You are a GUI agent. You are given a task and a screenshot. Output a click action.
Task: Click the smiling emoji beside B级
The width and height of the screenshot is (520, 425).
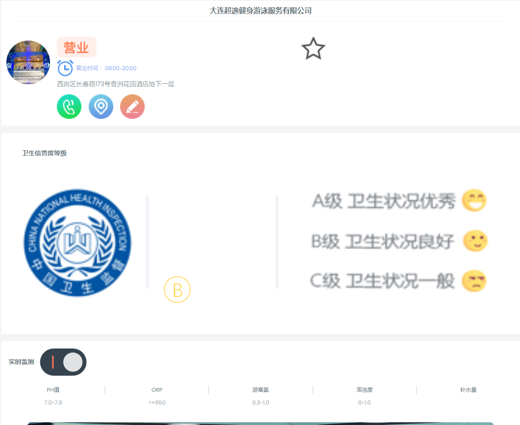(475, 241)
